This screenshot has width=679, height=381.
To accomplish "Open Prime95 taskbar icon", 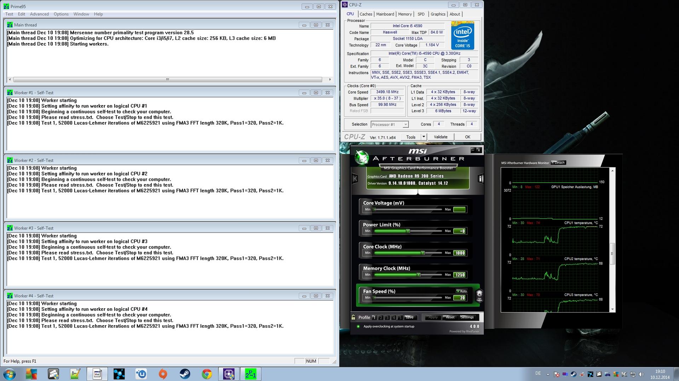I will 251,374.
